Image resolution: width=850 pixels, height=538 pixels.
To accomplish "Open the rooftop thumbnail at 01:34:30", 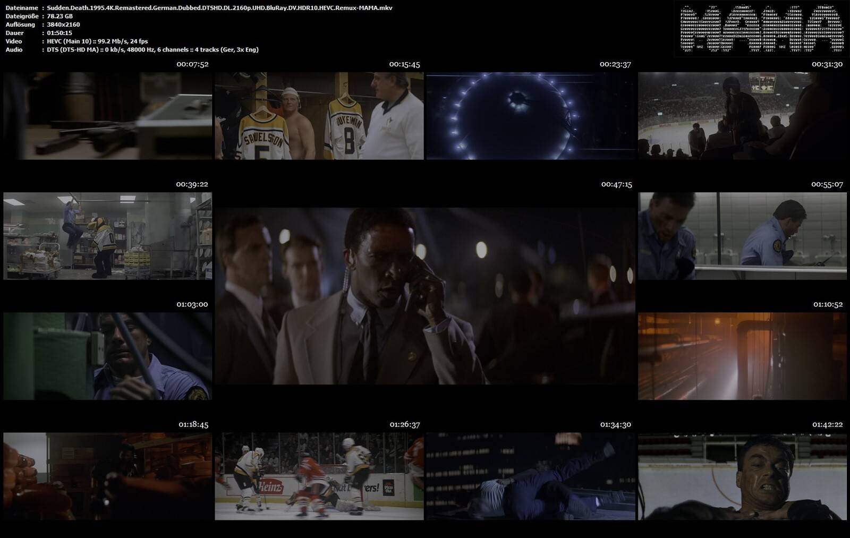I will point(531,476).
